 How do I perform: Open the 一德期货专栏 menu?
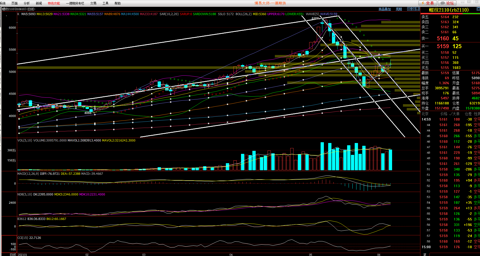point(75,3)
